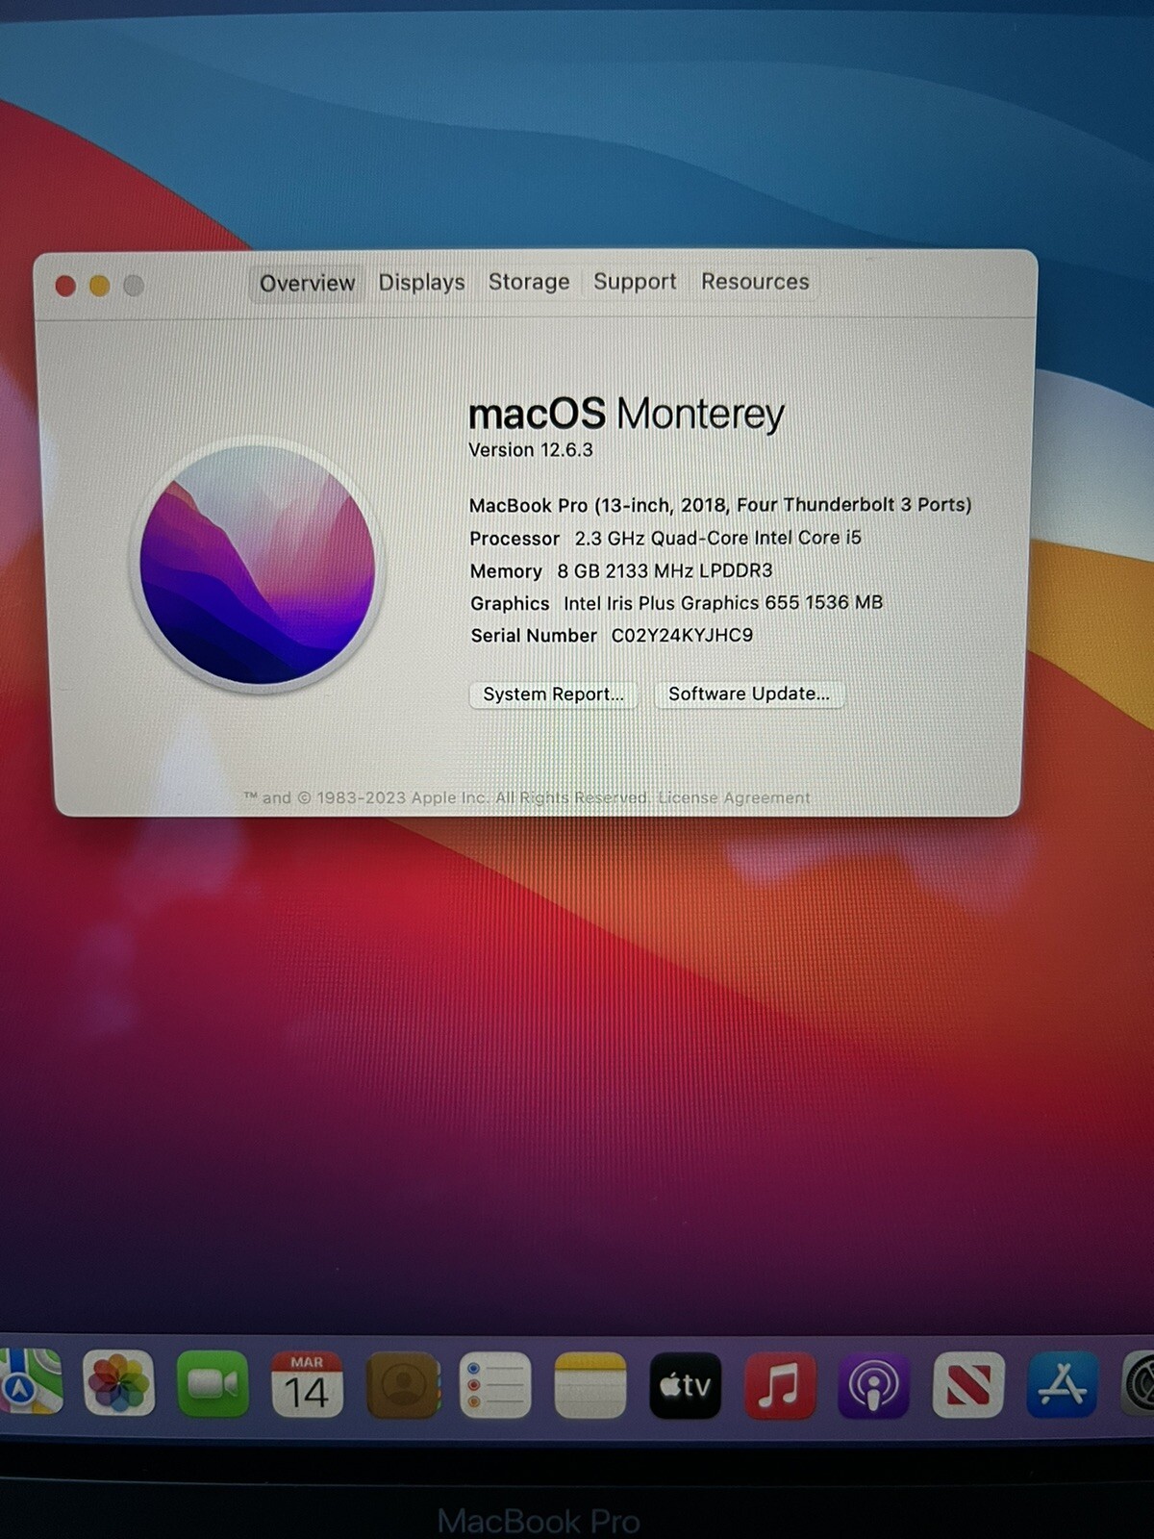
Task: Launch Podcasts from the Dock
Action: coord(873,1383)
